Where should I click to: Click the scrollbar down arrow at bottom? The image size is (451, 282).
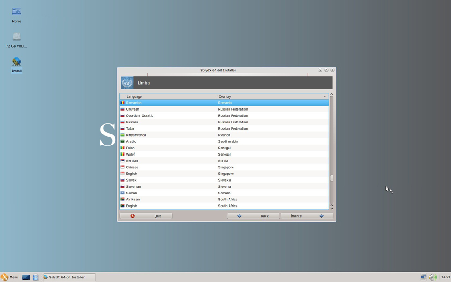point(332,208)
